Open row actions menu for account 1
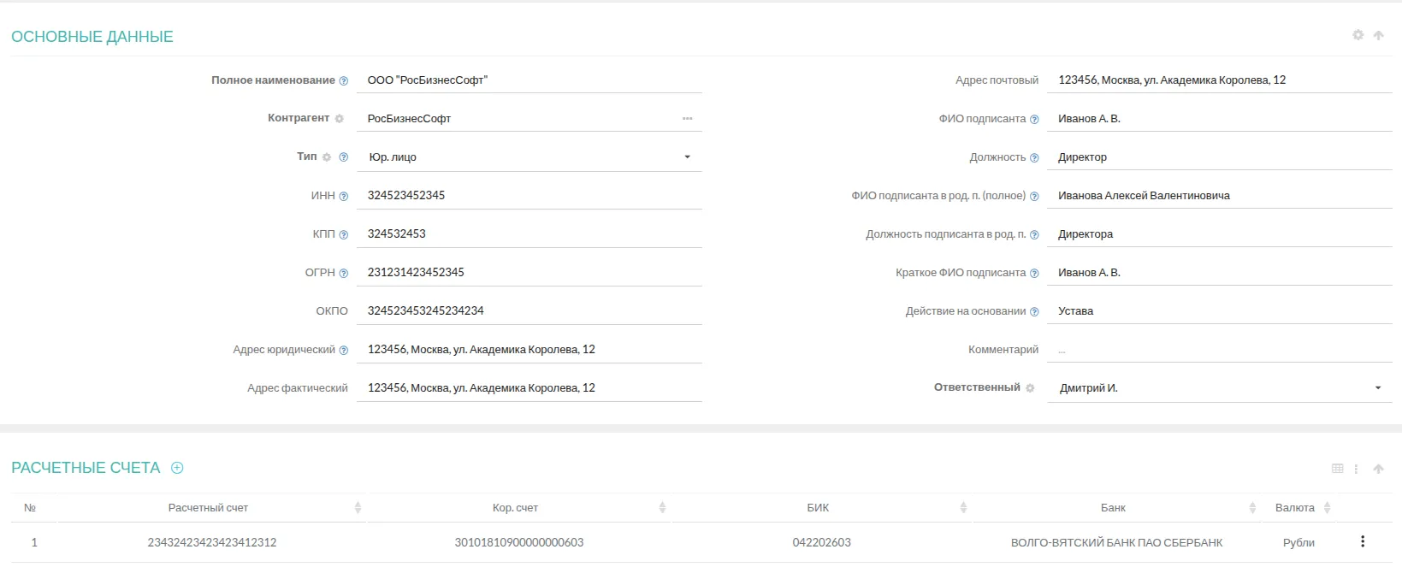The width and height of the screenshot is (1402, 573). (x=1363, y=541)
